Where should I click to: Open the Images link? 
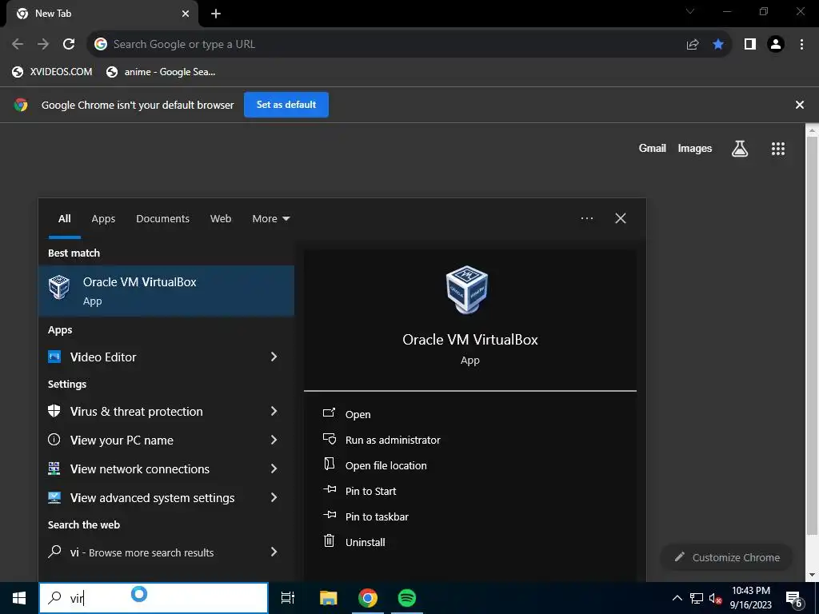pos(695,148)
